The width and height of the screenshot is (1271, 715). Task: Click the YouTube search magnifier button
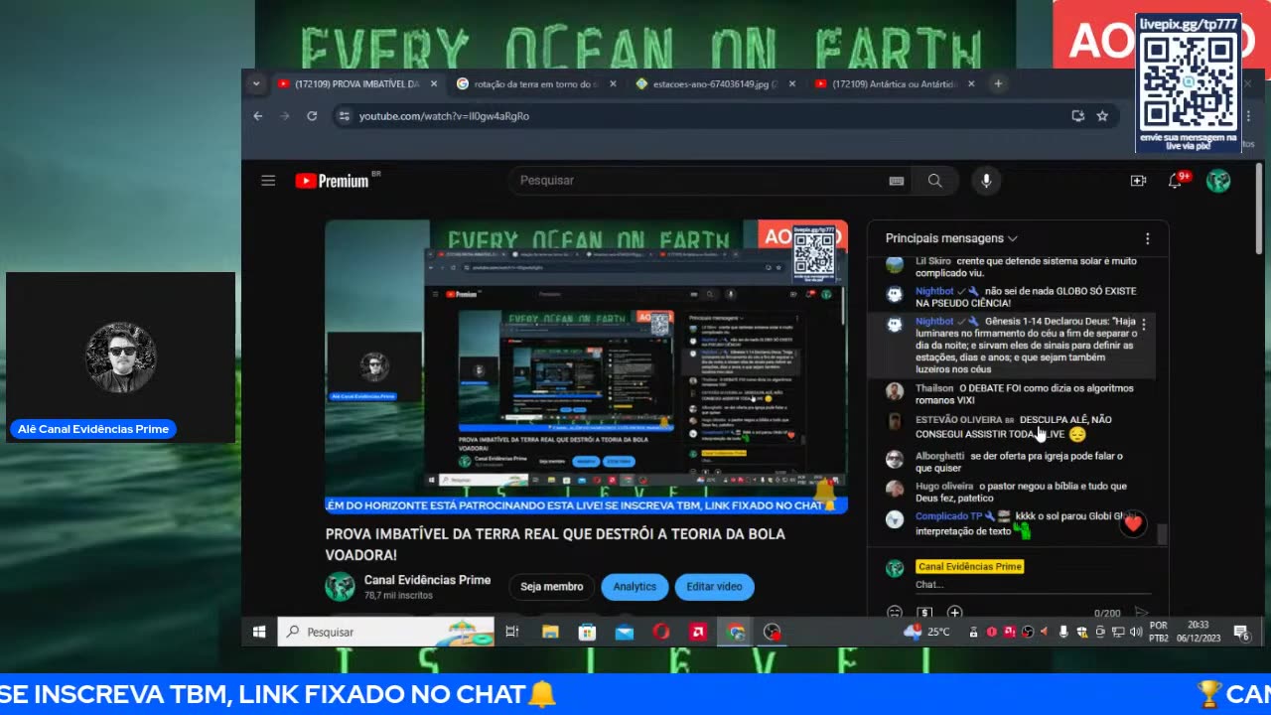tap(934, 181)
